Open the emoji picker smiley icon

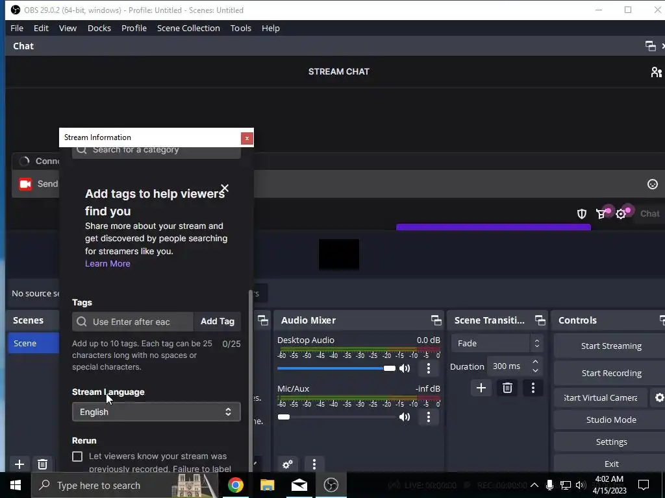[x=652, y=184]
